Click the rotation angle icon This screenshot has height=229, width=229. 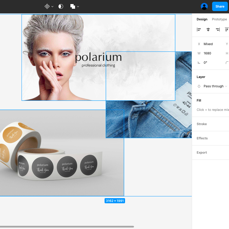(199, 63)
